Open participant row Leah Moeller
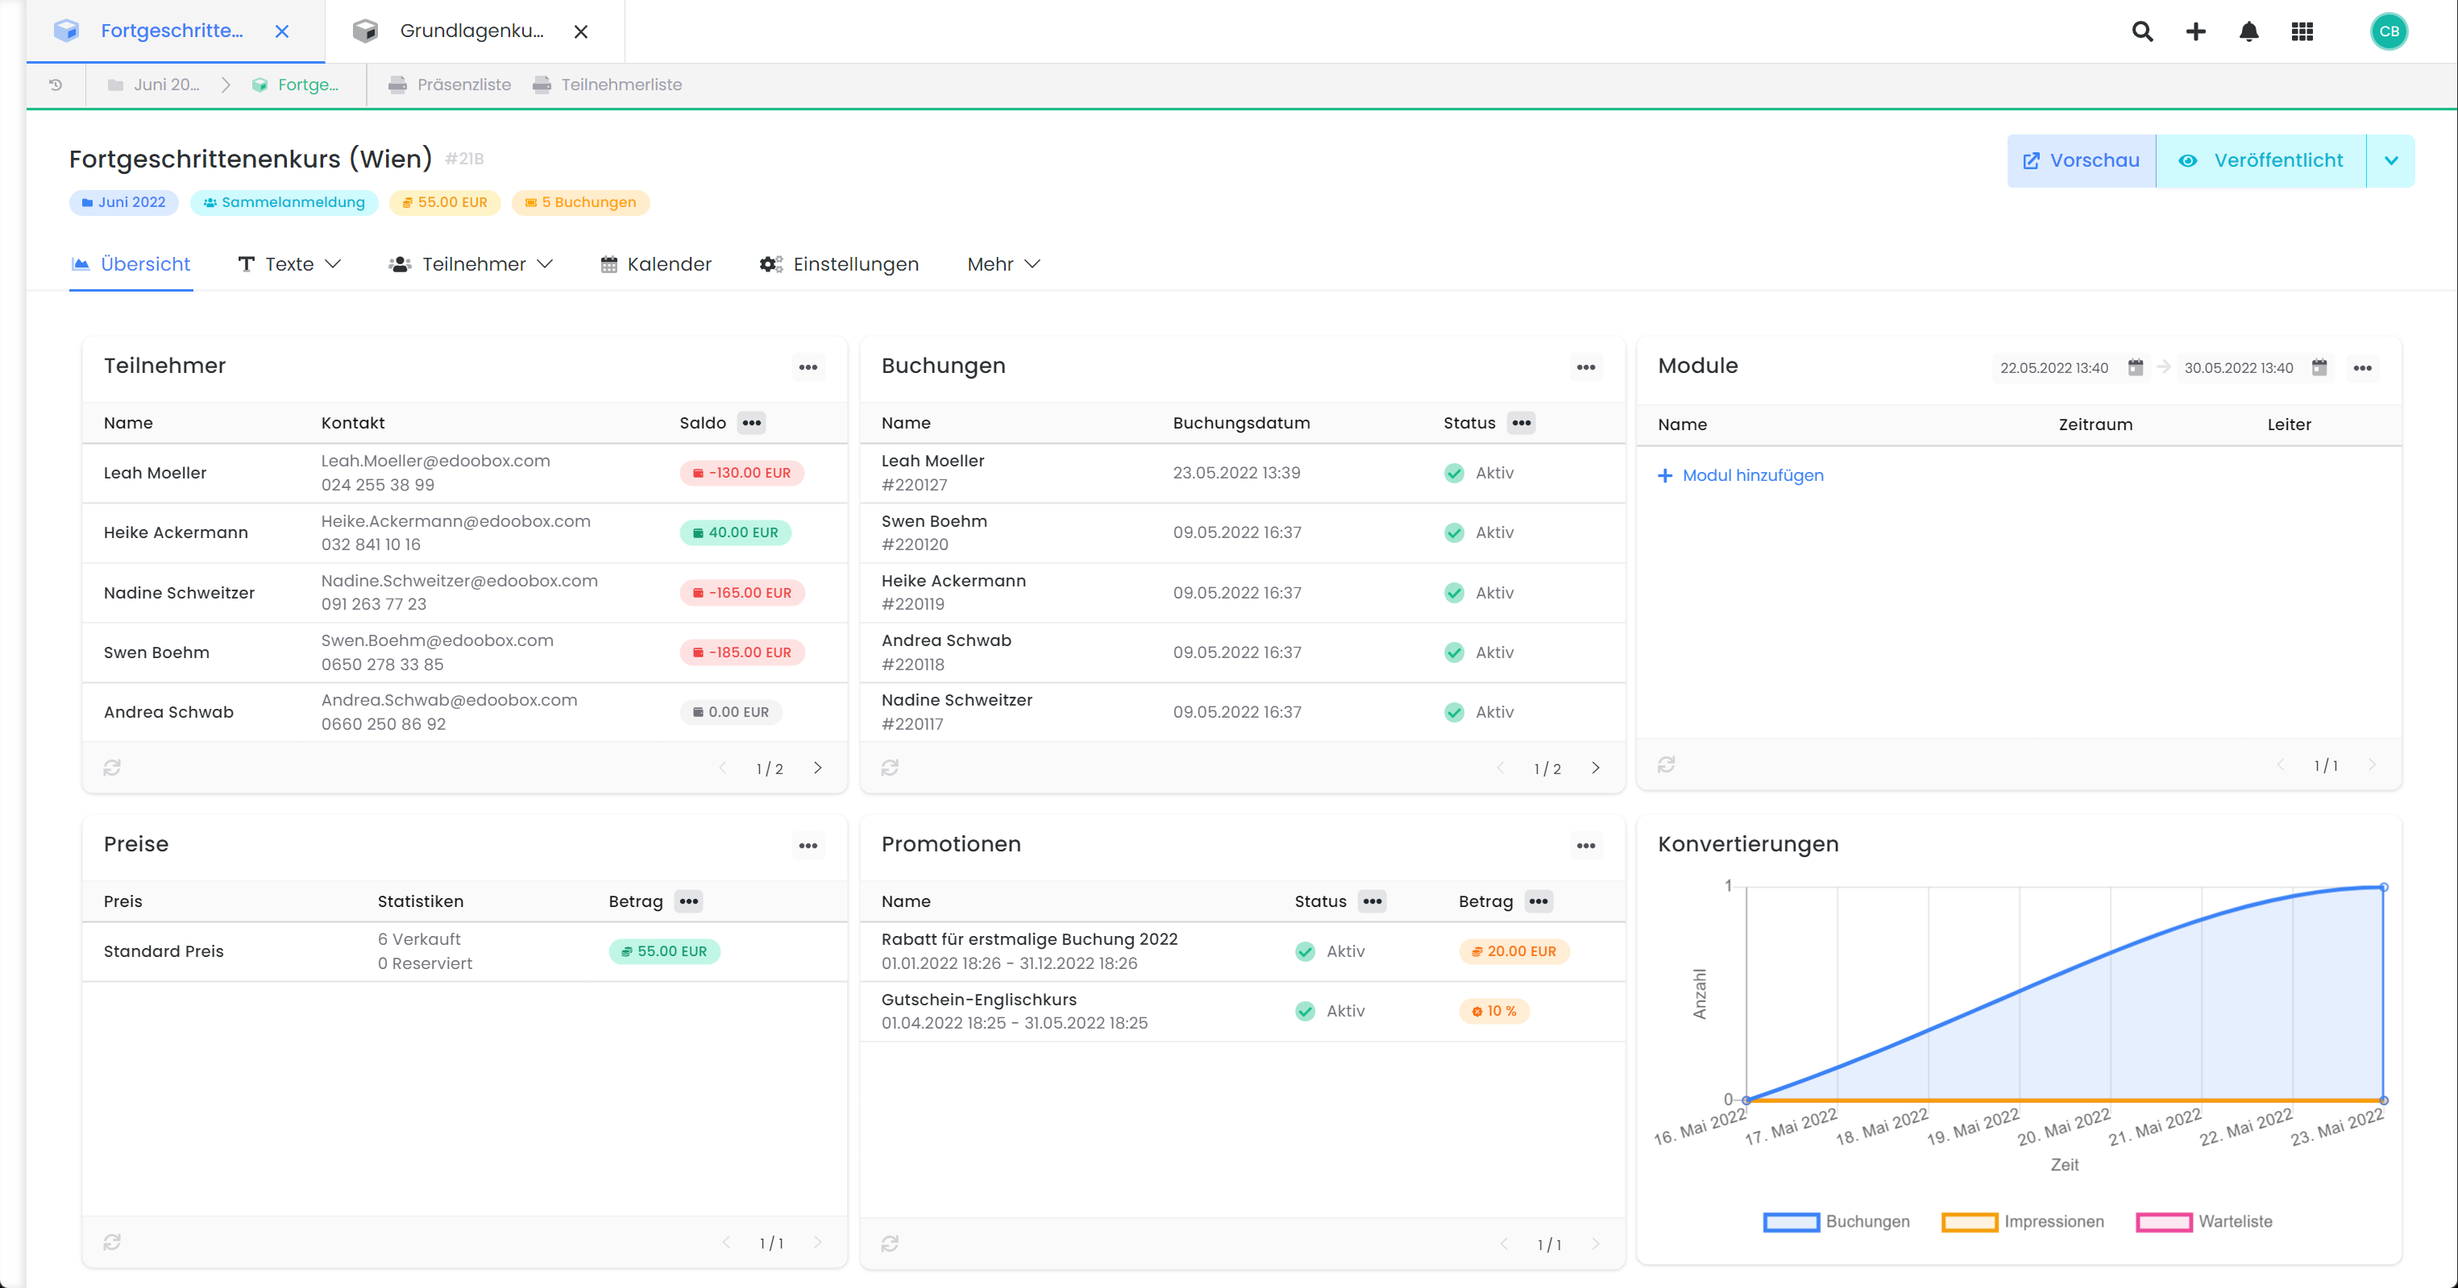 [465, 473]
